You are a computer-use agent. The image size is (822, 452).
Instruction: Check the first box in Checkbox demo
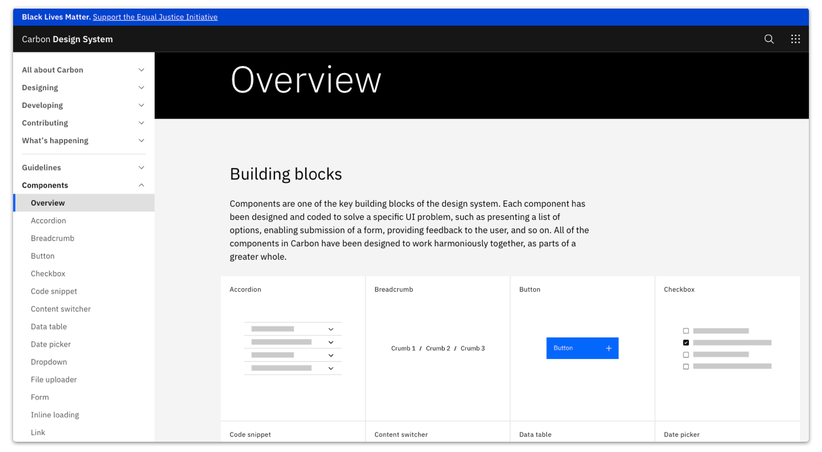(686, 331)
